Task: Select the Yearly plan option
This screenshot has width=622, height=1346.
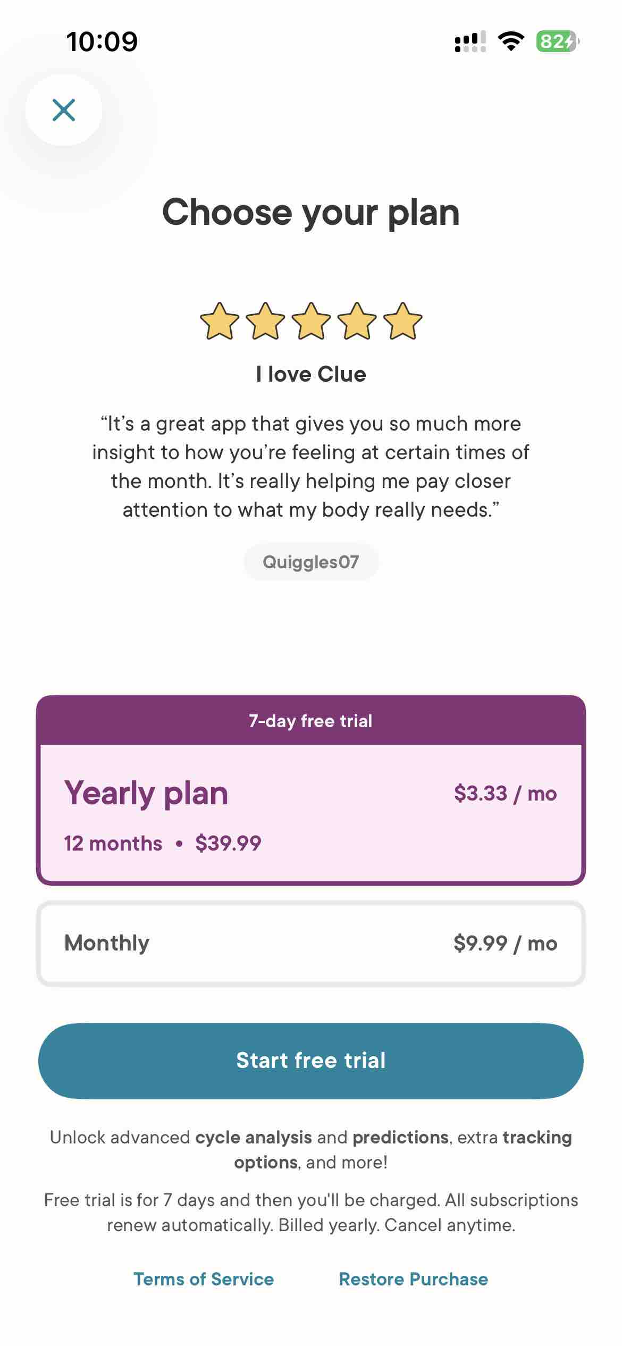Action: pyautogui.click(x=311, y=813)
